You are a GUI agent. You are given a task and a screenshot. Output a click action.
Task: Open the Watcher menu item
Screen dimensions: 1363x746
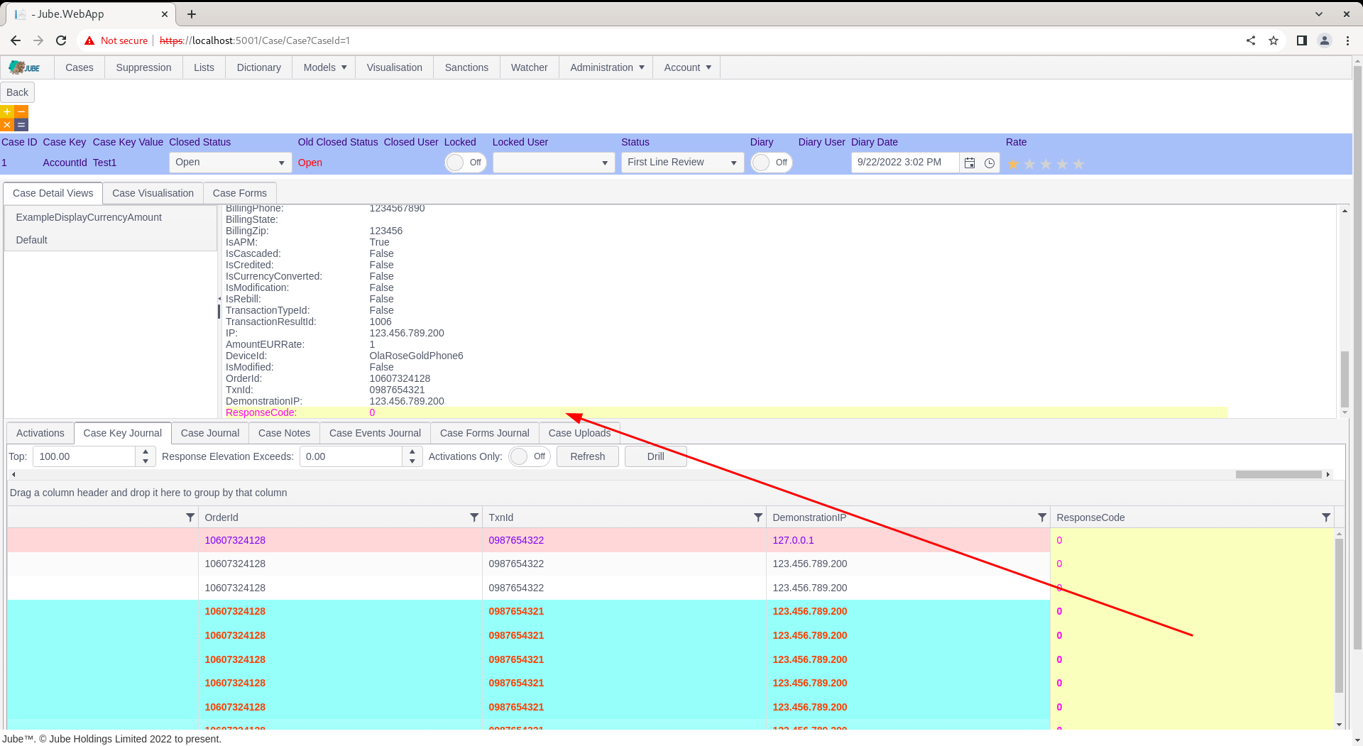pos(530,67)
